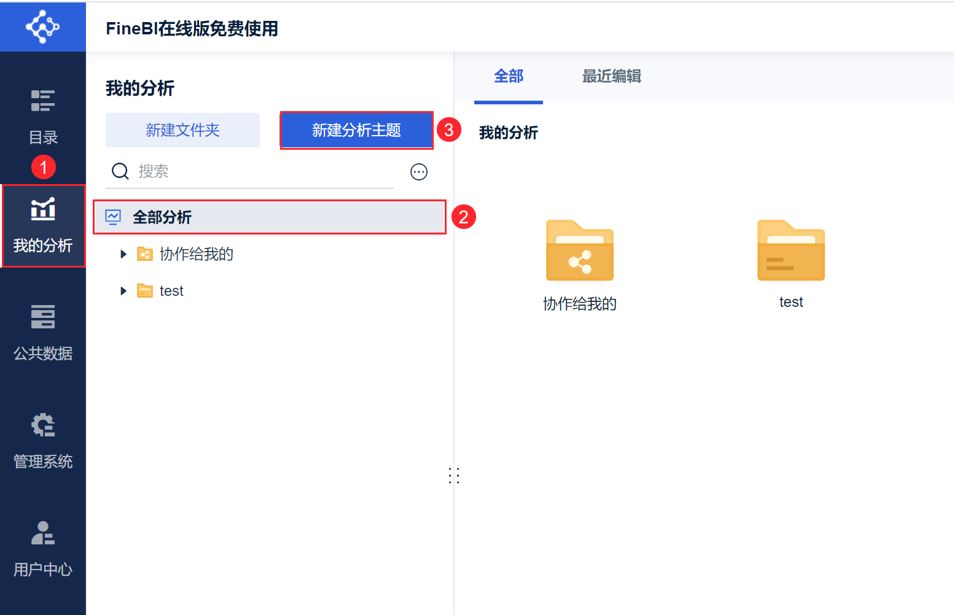Click the 我的分析 breadcrumb in right panel
Image resolution: width=954 pixels, height=615 pixels.
pyautogui.click(x=509, y=133)
